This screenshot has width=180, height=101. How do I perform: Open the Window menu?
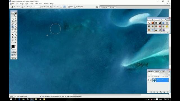(x=46, y=4)
